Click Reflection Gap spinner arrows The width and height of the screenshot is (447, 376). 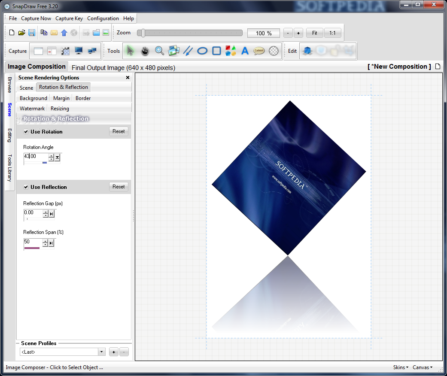point(46,213)
